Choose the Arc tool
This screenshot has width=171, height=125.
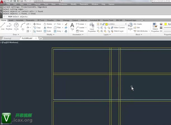click(x=23, y=26)
